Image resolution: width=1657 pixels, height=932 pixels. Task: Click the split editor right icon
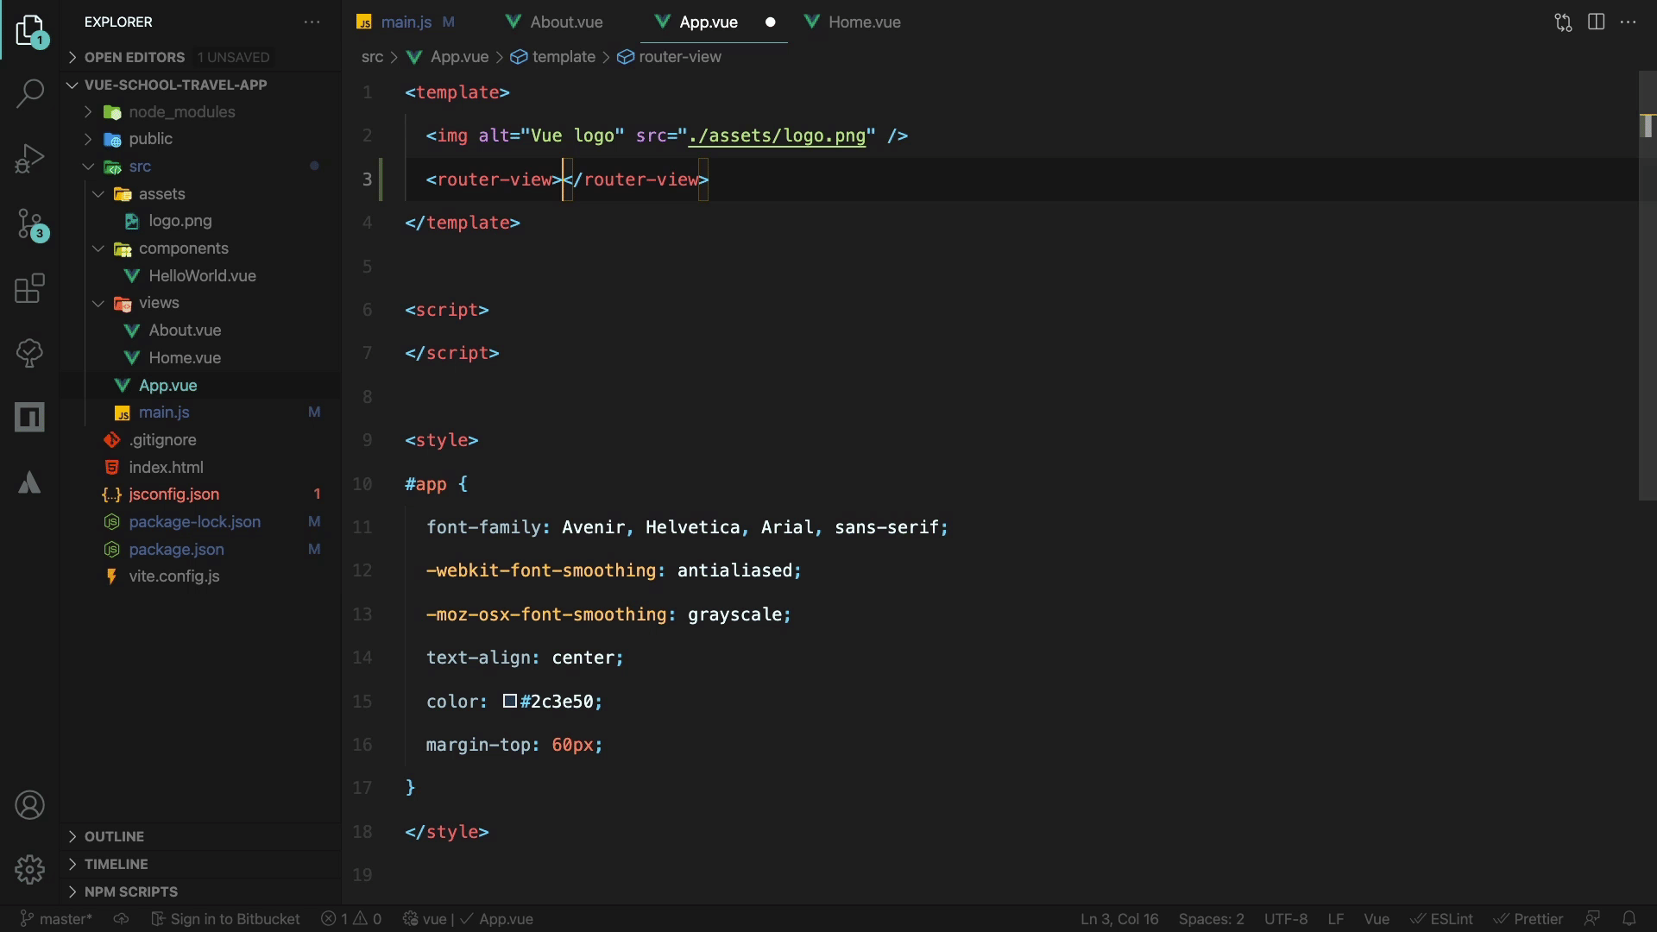(1596, 22)
